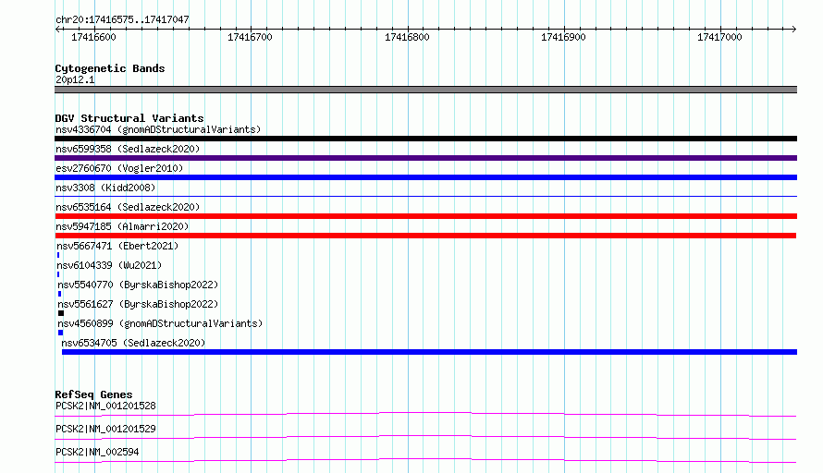Open variant nsv6599358 (Sedlazeck2020) label
Screen dimensions: 823x473
[x=128, y=149]
